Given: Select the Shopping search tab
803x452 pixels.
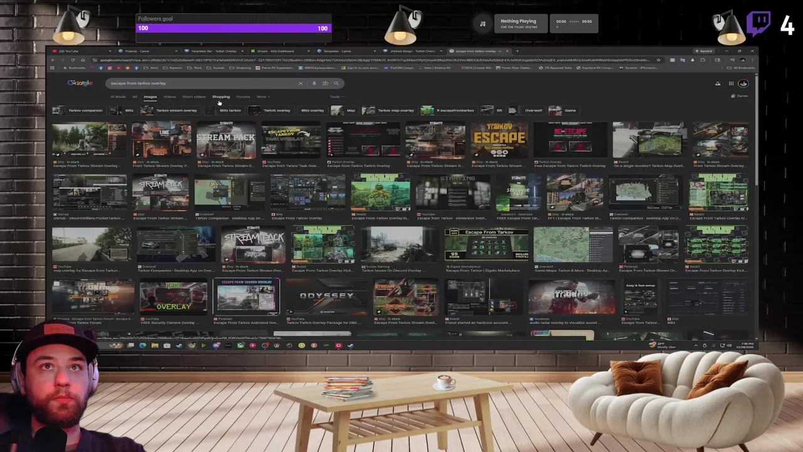Looking at the screenshot, I should [221, 97].
